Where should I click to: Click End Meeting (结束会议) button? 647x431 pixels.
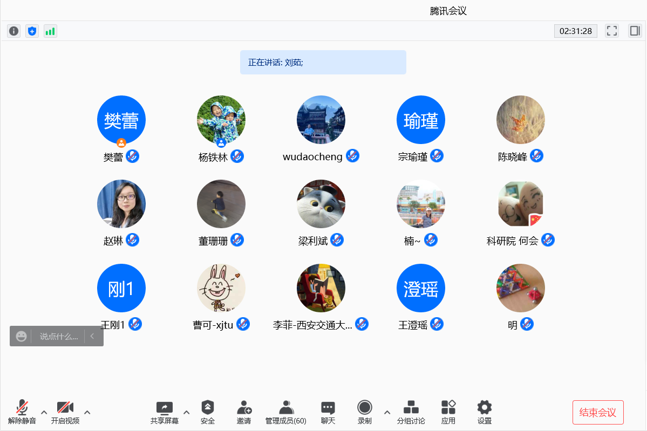pyautogui.click(x=598, y=413)
